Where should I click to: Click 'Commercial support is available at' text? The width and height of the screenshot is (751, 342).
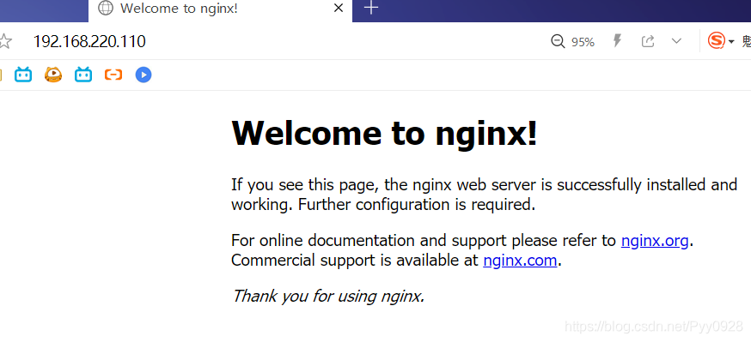click(x=355, y=261)
